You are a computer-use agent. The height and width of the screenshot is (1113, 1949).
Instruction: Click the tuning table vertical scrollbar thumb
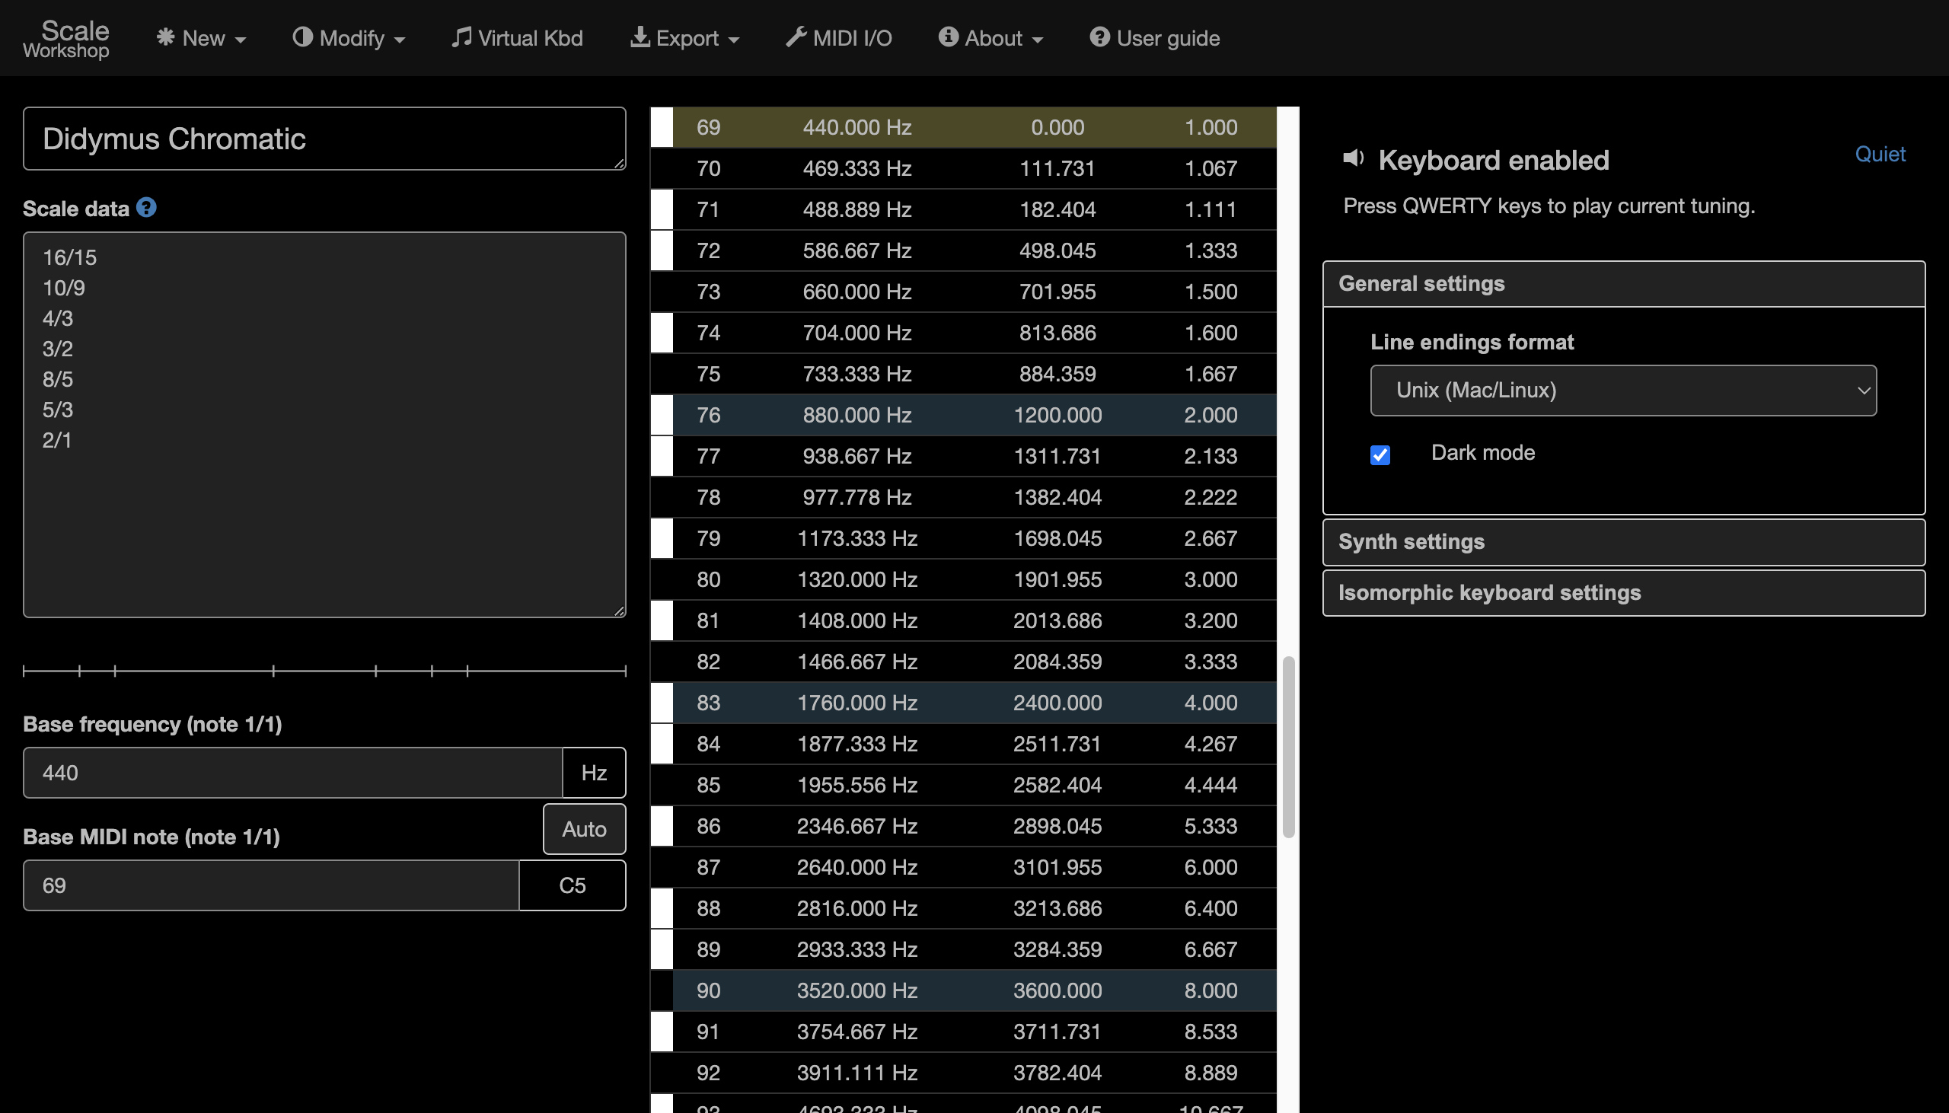coord(1289,746)
